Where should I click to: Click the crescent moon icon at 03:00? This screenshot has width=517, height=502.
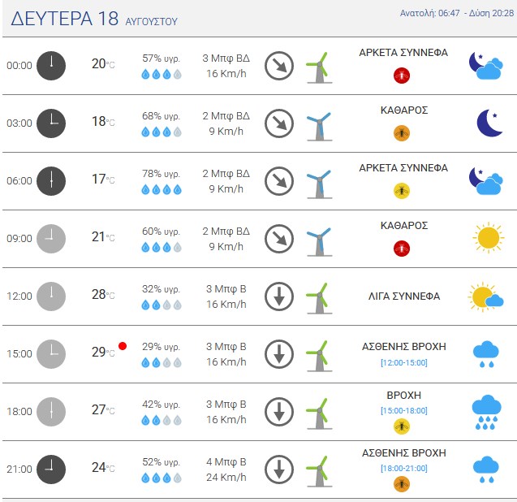[x=489, y=123]
